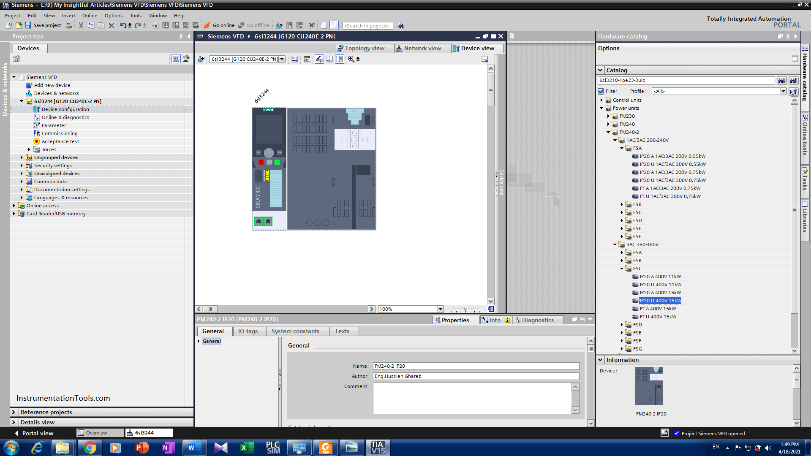The image size is (811, 456).
Task: Select Online & diagnostics tree item
Action: coord(65,117)
